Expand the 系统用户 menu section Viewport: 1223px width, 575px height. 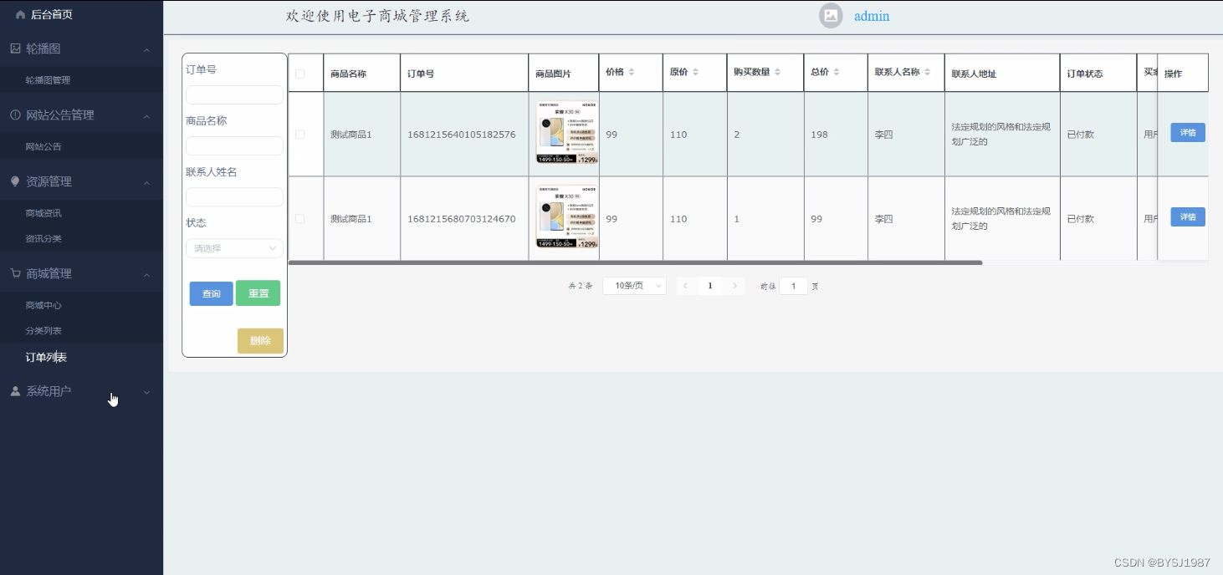point(147,391)
